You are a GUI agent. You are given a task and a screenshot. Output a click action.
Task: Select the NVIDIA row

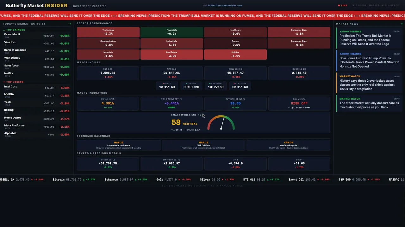[37, 96]
